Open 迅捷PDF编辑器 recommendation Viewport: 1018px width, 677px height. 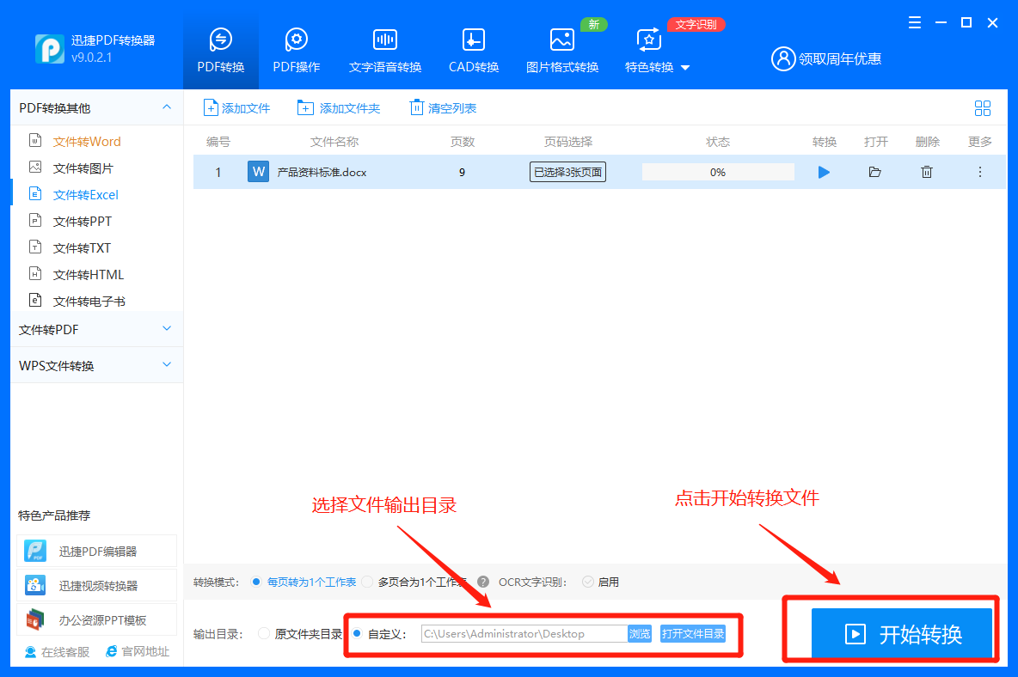click(97, 552)
